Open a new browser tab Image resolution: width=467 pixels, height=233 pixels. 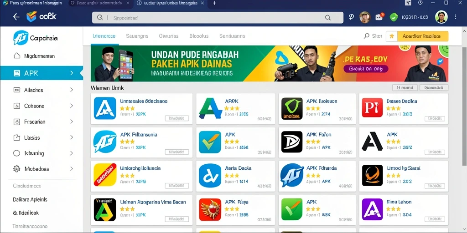[x=214, y=3]
